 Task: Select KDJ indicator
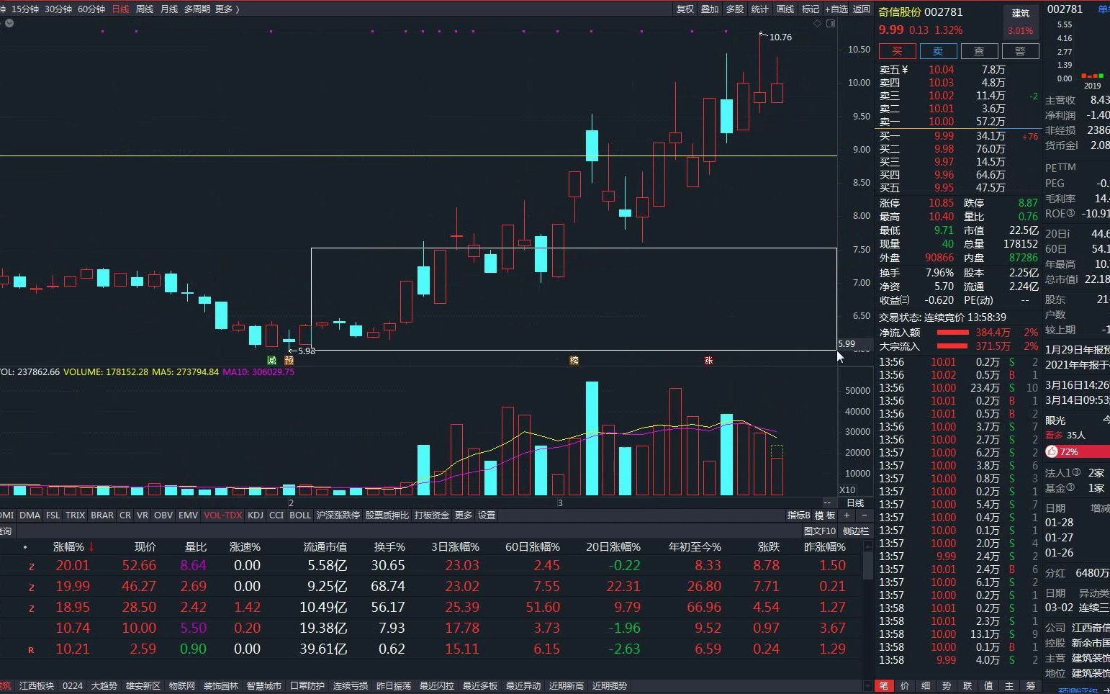point(256,515)
